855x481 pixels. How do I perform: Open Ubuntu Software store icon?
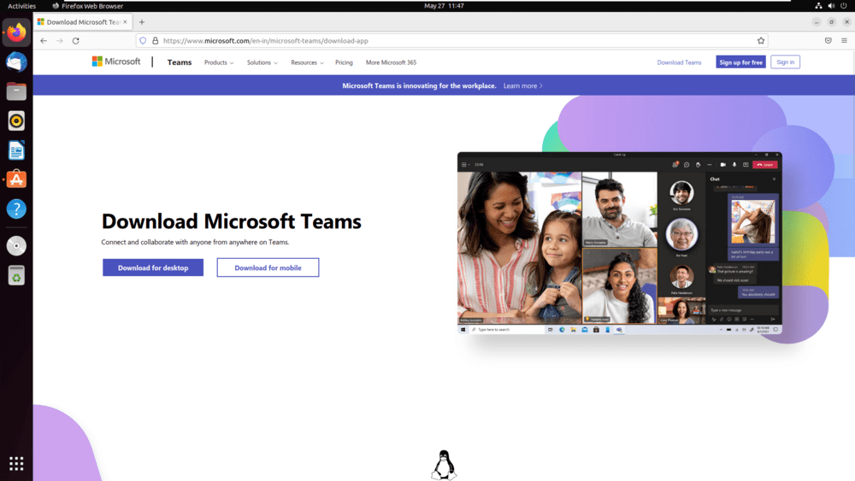coord(16,179)
